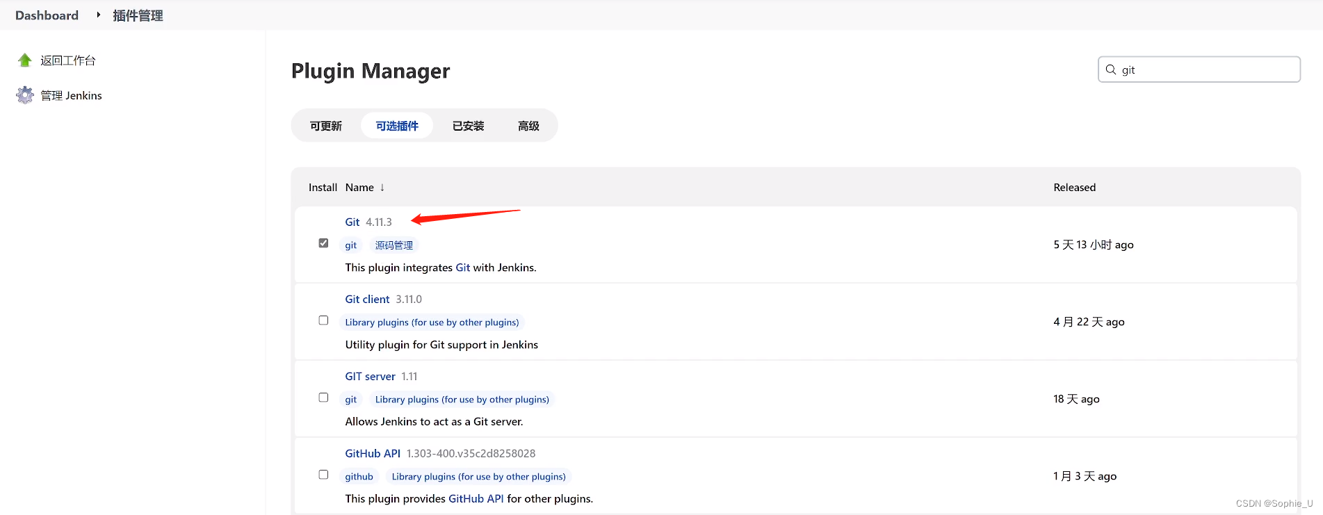The height and width of the screenshot is (515, 1323).
Task: Click the breadcrumb arrow after Dashboard
Action: (x=98, y=15)
